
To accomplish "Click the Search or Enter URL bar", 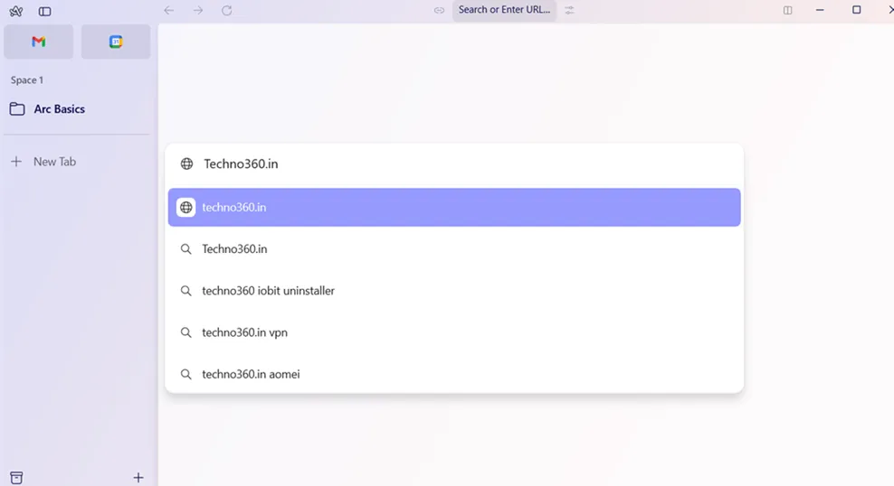I will pos(503,10).
